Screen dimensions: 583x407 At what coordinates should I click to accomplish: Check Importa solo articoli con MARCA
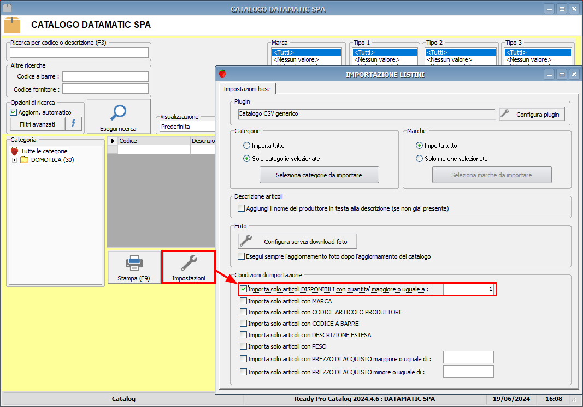coord(243,301)
